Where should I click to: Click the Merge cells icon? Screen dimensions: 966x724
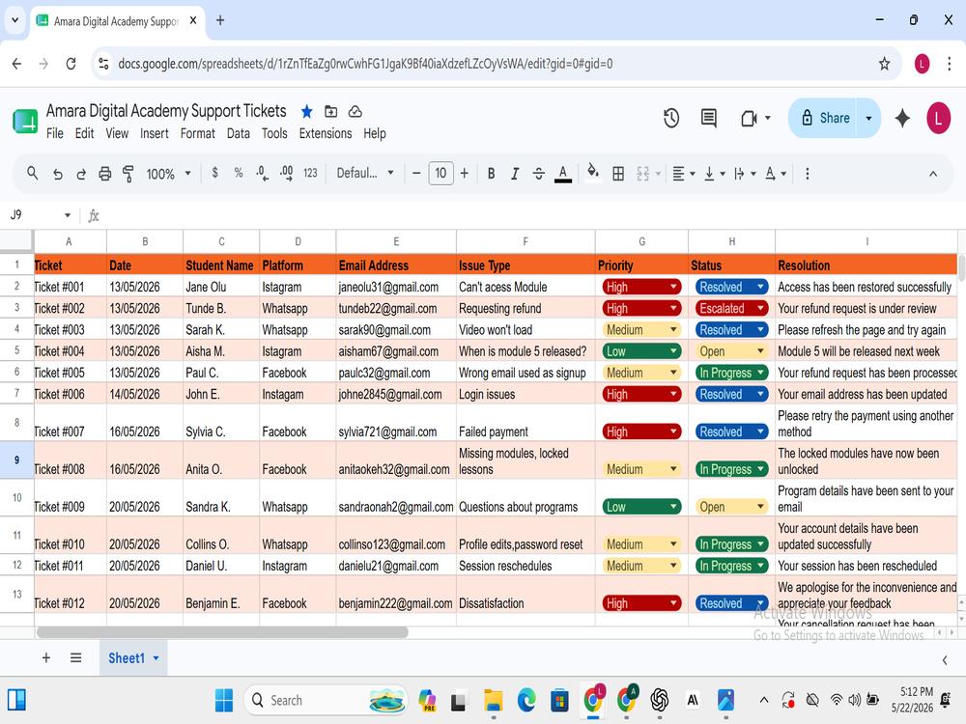tap(642, 174)
